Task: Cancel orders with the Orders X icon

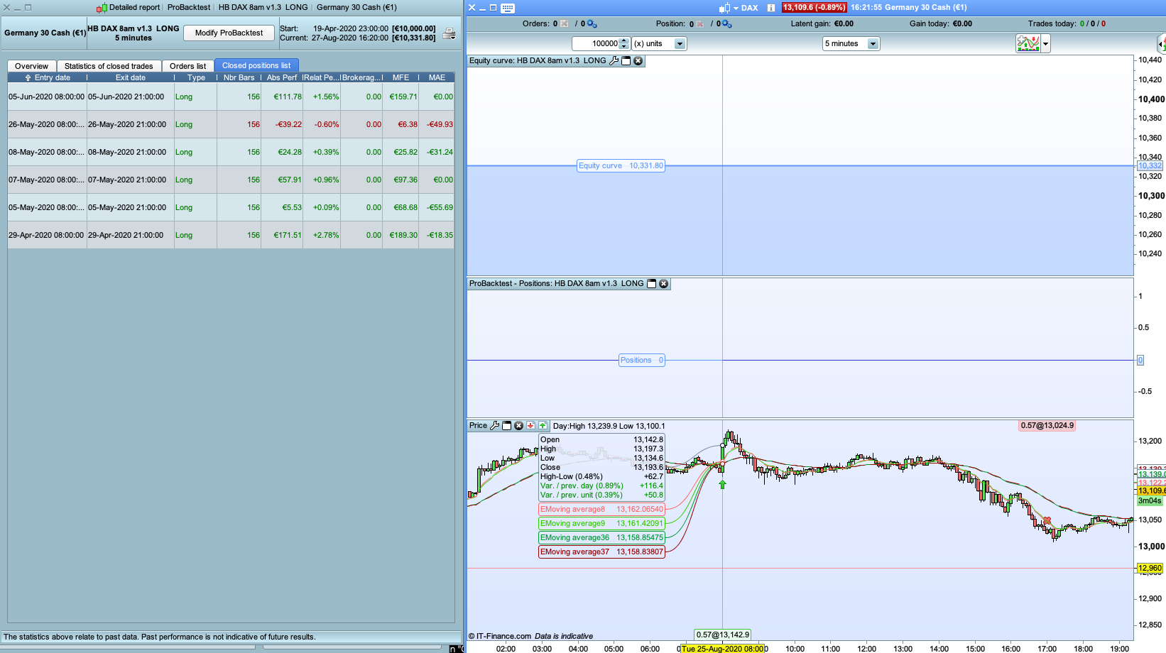Action: pyautogui.click(x=565, y=24)
